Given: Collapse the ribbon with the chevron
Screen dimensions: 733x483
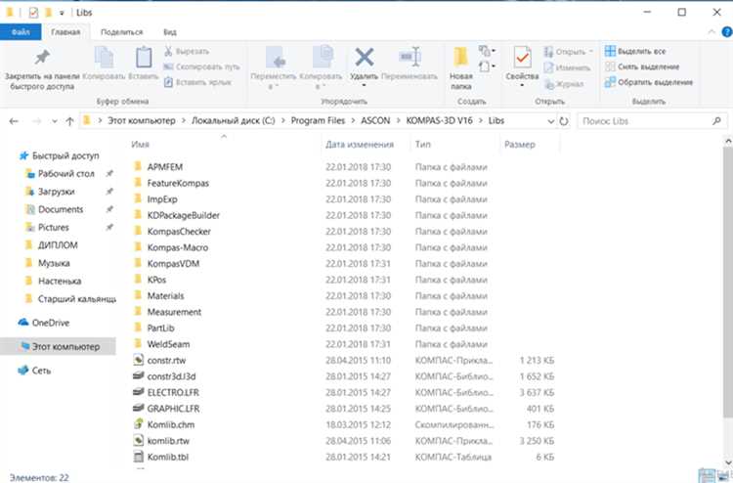Looking at the screenshot, I should coord(711,32).
